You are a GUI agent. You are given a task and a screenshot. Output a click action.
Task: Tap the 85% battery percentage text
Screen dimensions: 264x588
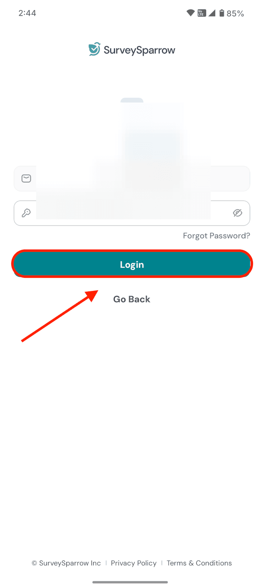pos(235,14)
